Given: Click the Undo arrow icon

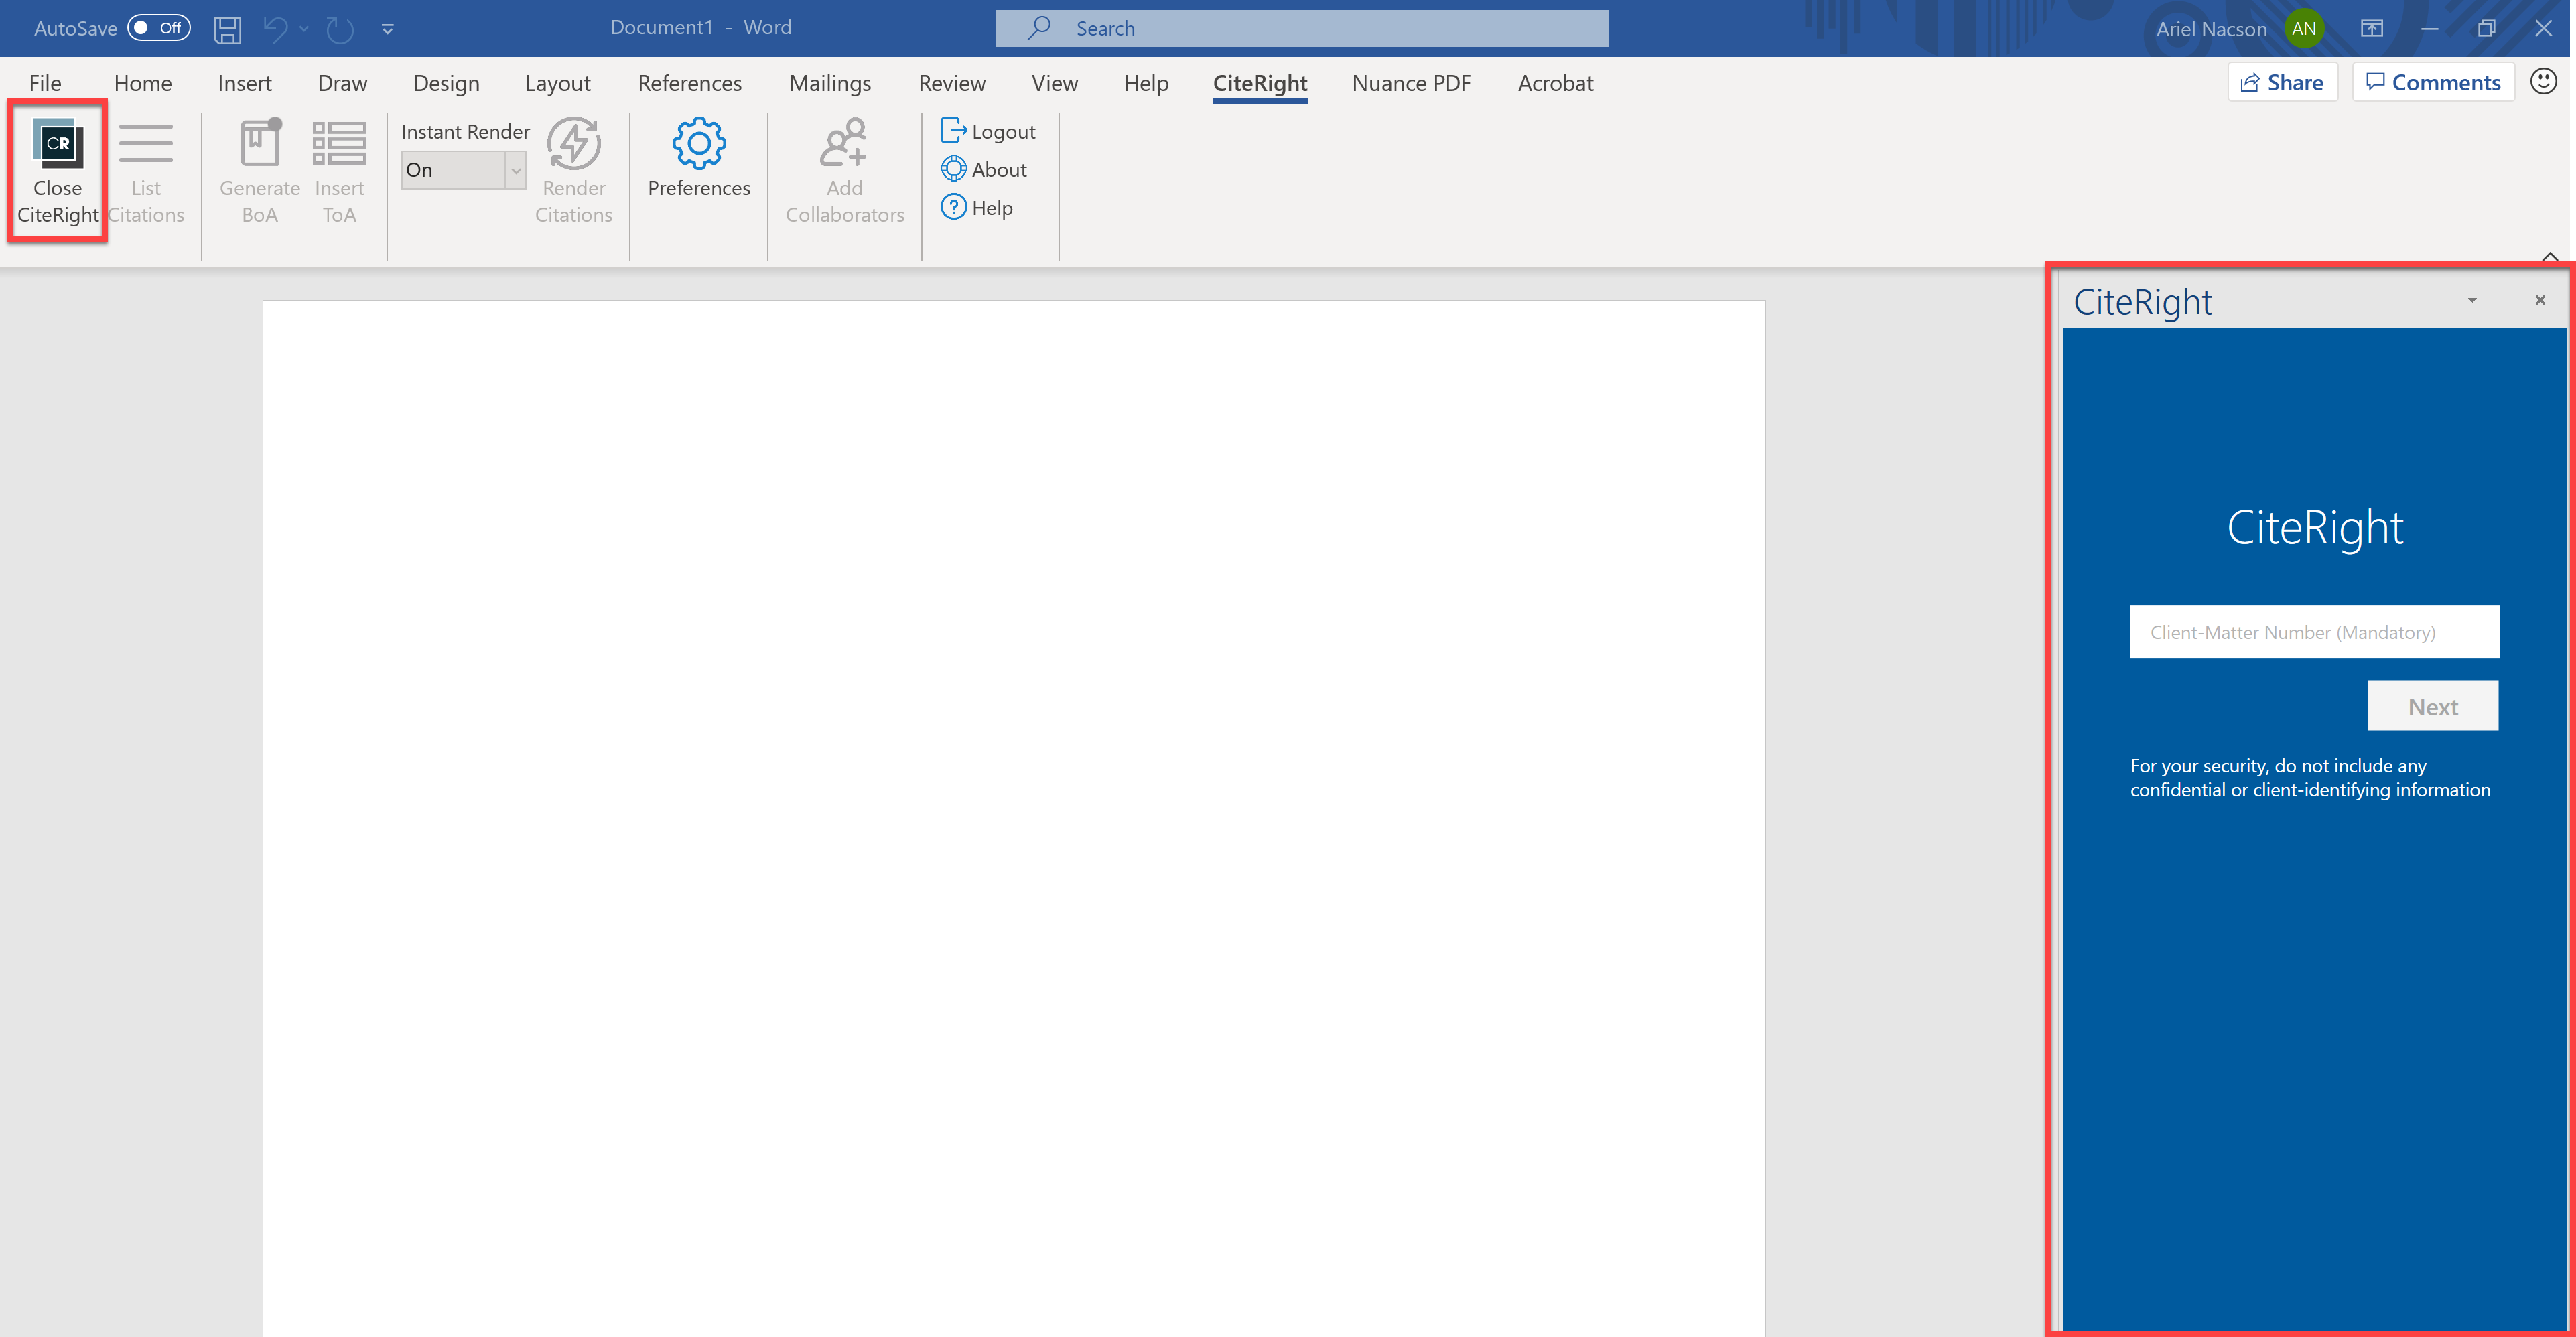Looking at the screenshot, I should [x=275, y=29].
